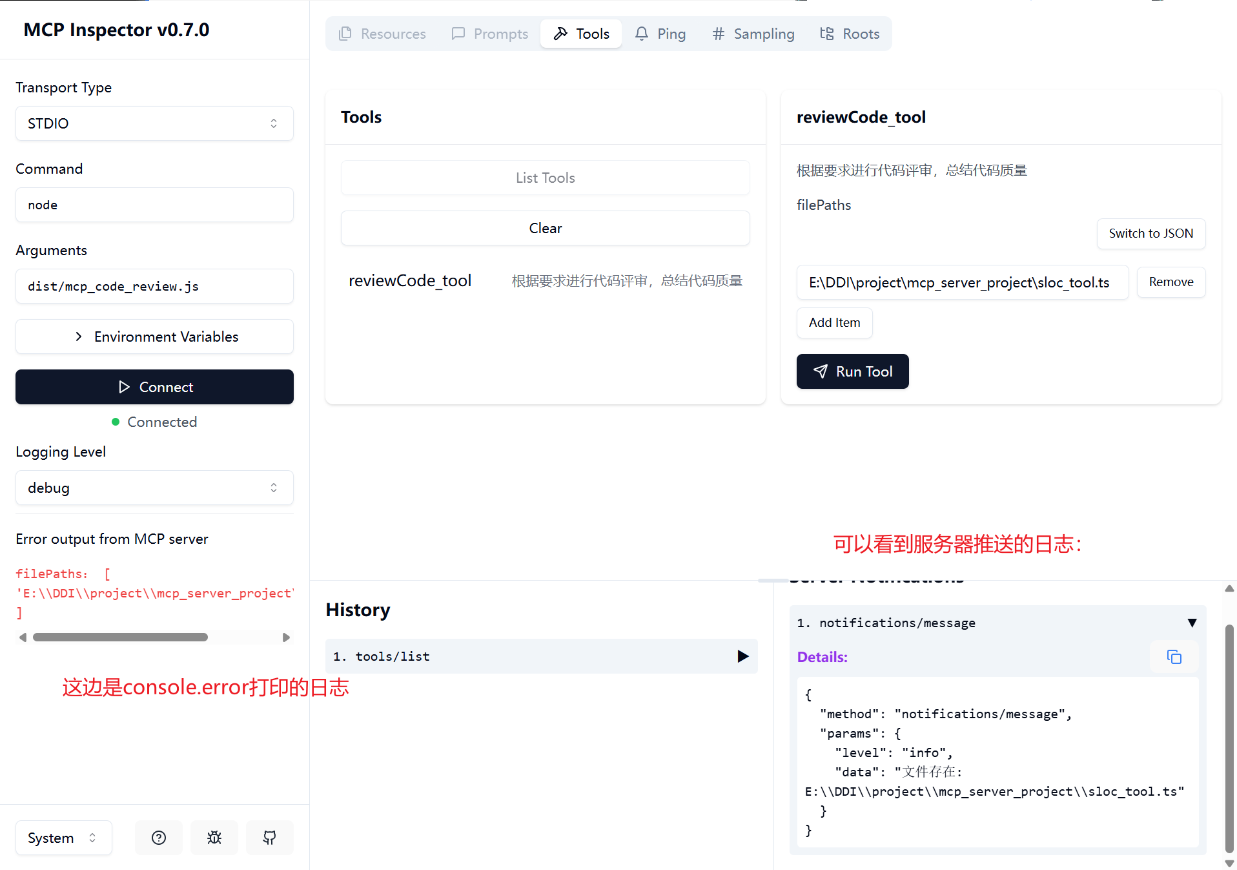Screen dimensions: 1237x870
Task: Click the notifications scroll down arrow
Action: [x=1229, y=864]
